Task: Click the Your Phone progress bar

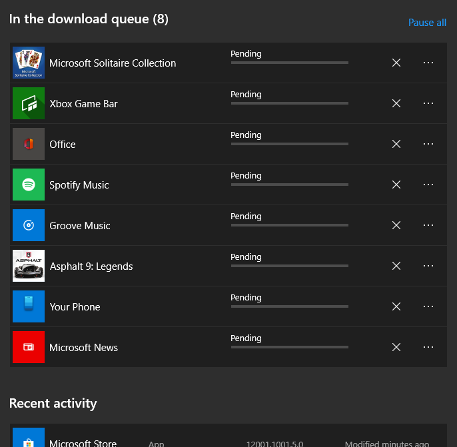Action: click(x=290, y=306)
